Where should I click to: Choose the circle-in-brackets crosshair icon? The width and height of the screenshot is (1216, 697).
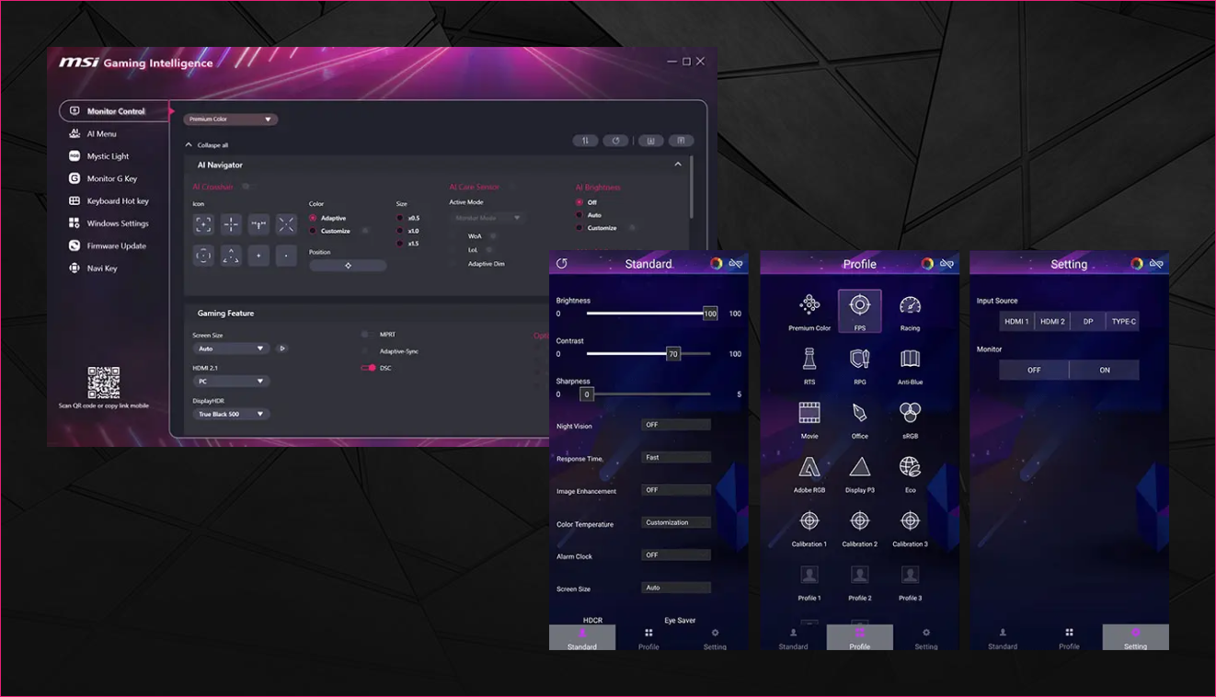point(203,256)
